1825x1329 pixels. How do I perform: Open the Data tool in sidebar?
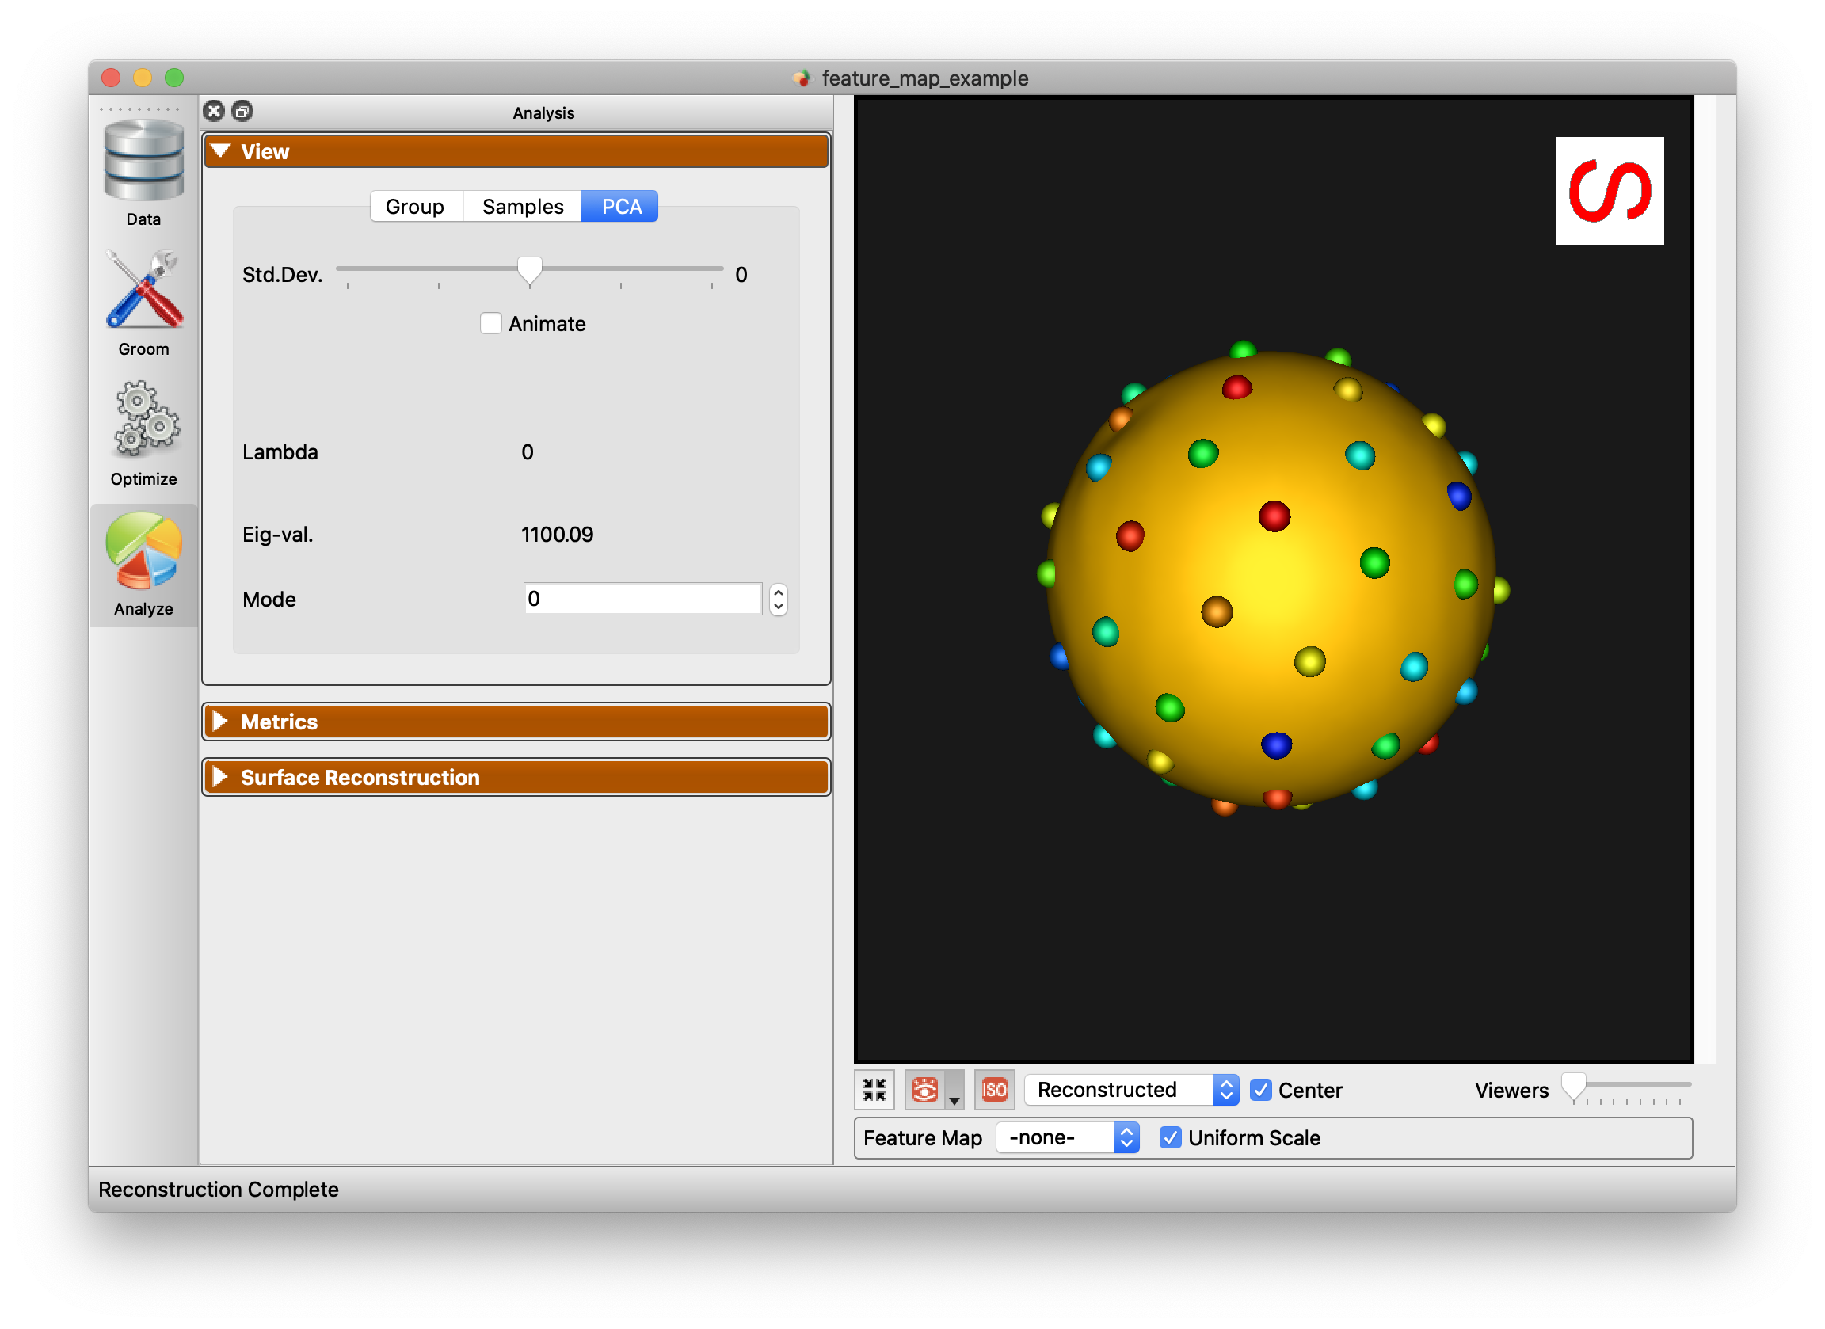143,172
